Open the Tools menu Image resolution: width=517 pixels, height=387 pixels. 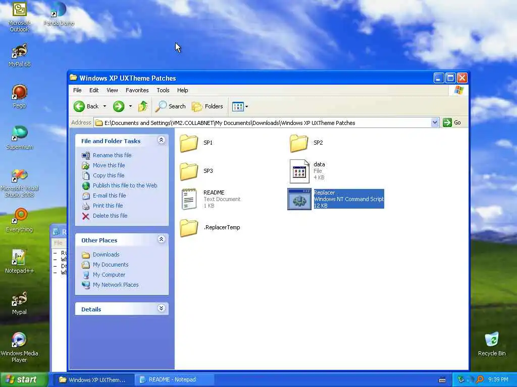point(163,90)
